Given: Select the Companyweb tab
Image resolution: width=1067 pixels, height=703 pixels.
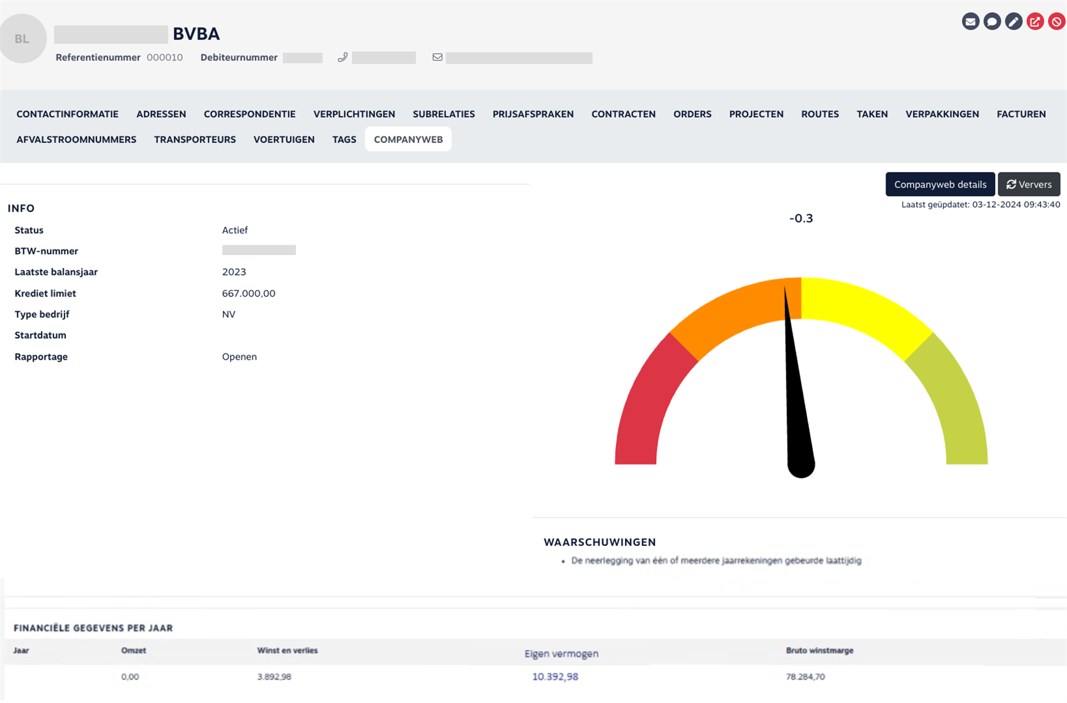Looking at the screenshot, I should [x=408, y=139].
